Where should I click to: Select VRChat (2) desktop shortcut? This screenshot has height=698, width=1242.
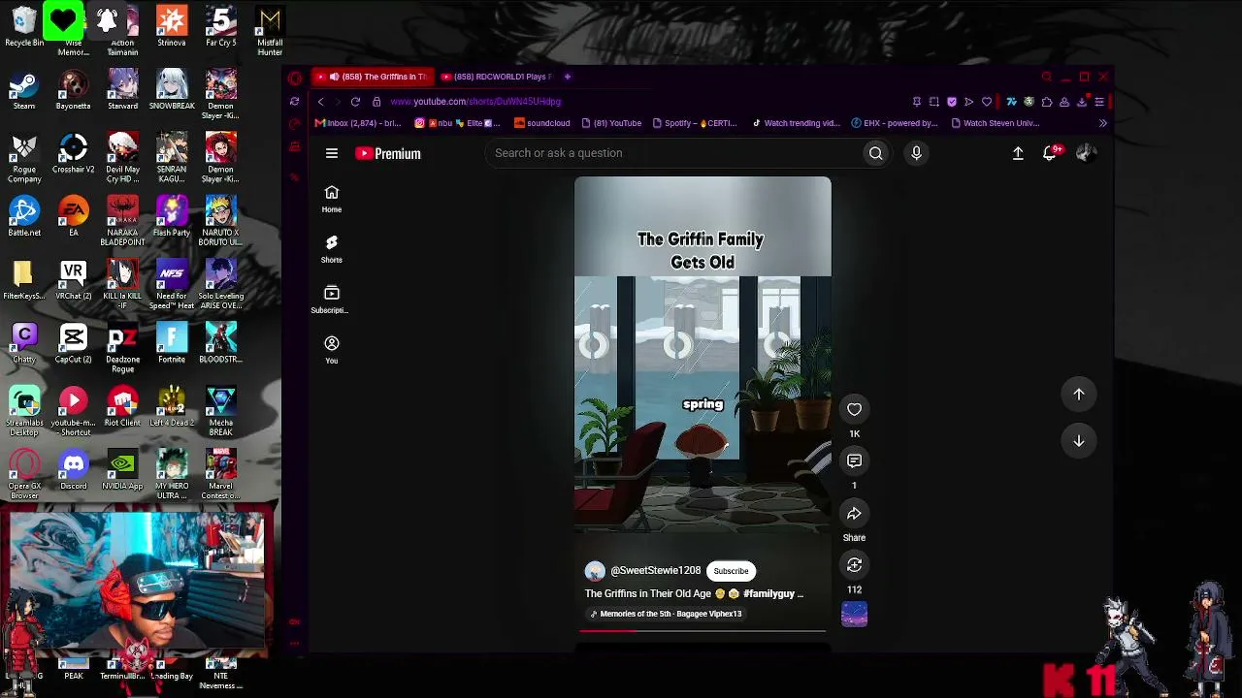[x=74, y=280]
